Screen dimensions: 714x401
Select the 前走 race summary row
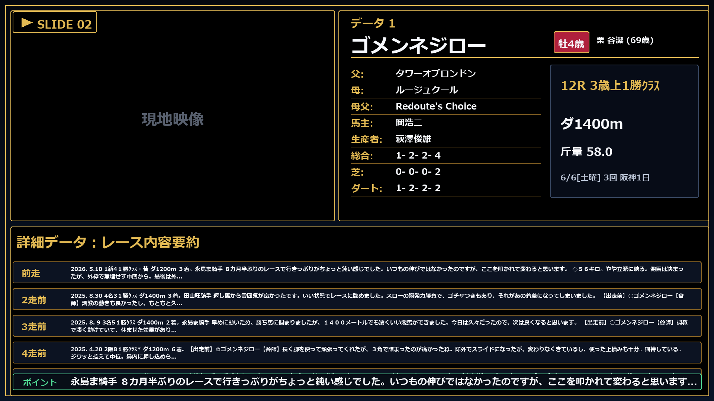(357, 273)
